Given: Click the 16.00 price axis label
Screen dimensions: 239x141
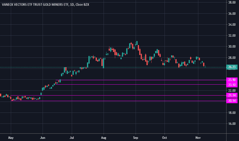Looking at the screenshot, I should tap(232, 124).
